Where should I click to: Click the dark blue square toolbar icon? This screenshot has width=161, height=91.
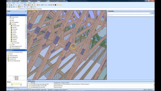pos(55,5)
